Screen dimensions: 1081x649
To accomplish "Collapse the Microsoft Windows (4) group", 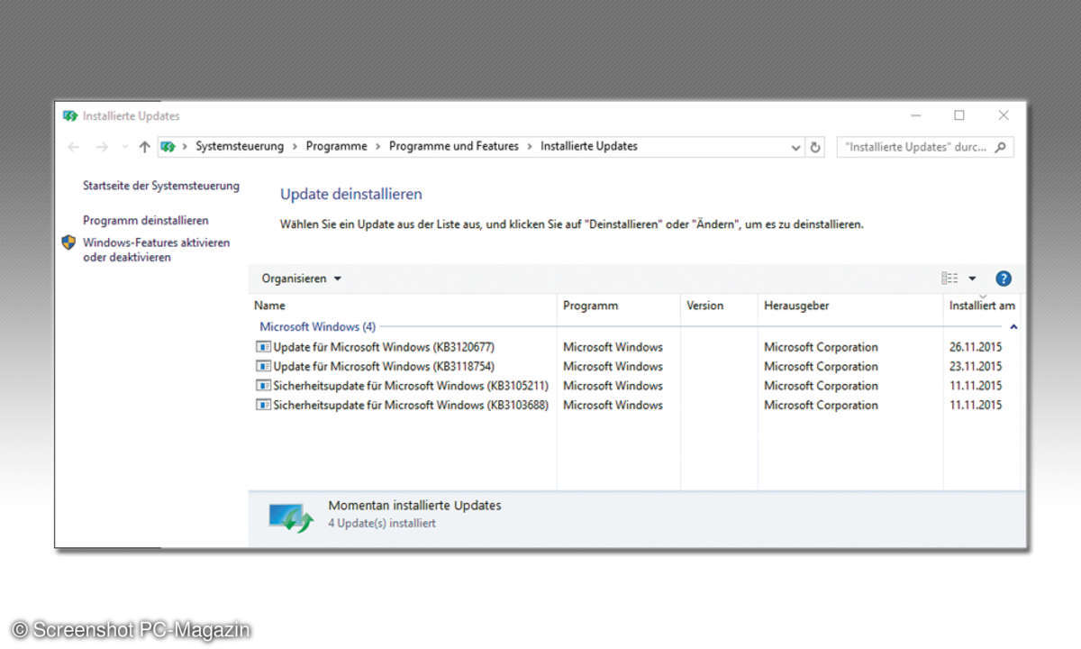I will pos(1013,326).
